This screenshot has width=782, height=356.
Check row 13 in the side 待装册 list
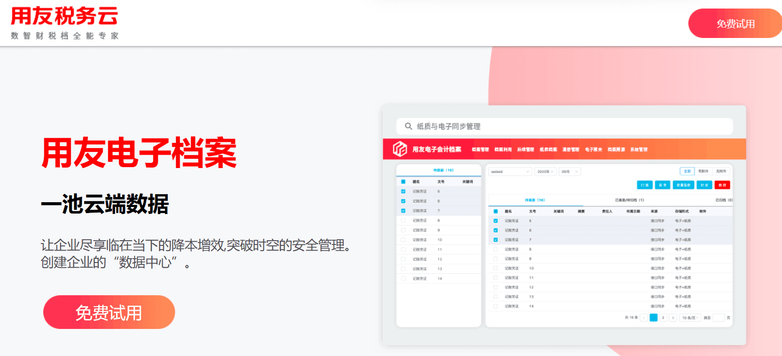pyautogui.click(x=403, y=269)
